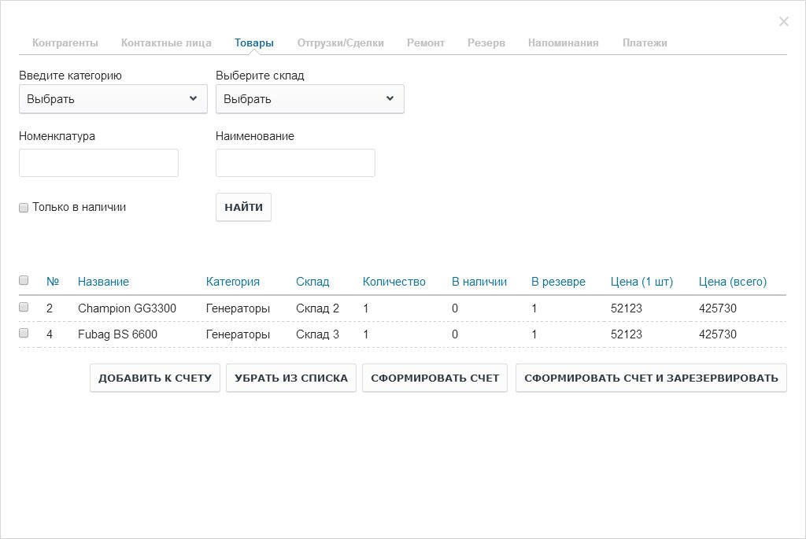The image size is (806, 539).
Task: Click СФОРМИРОВАТЬ СЧЕТ И ЗАРЕЗЕРВИРОВАТЬ button
Action: point(651,378)
